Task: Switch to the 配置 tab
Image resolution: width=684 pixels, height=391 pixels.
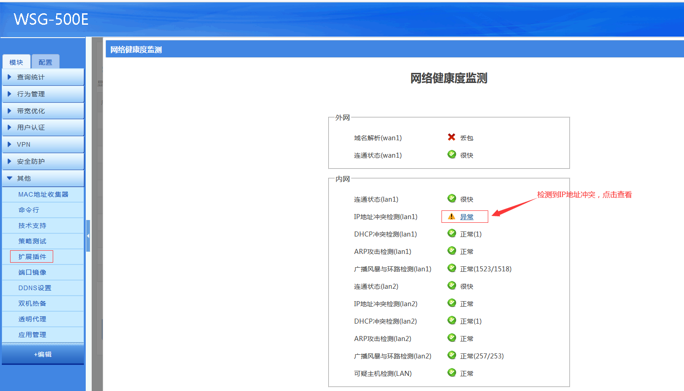Action: [45, 62]
